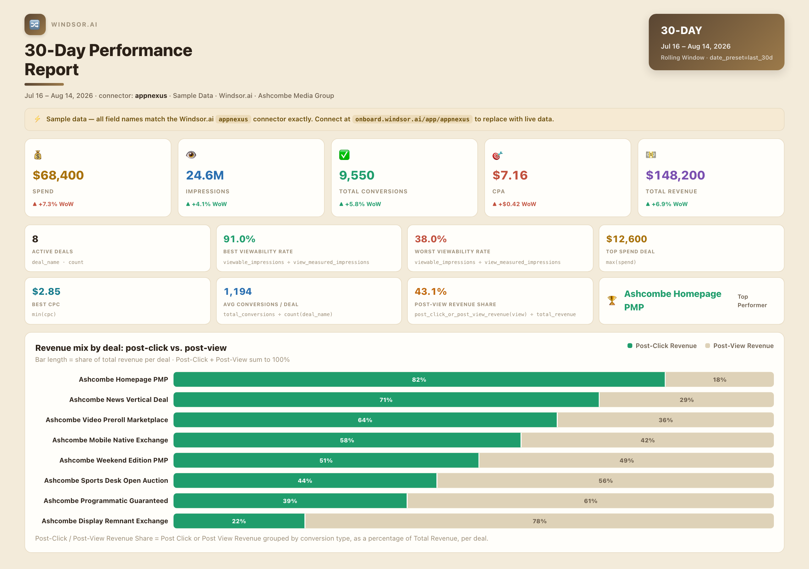The image size is (809, 569).
Task: Click the 39% post-click bar segment
Action: coord(290,501)
